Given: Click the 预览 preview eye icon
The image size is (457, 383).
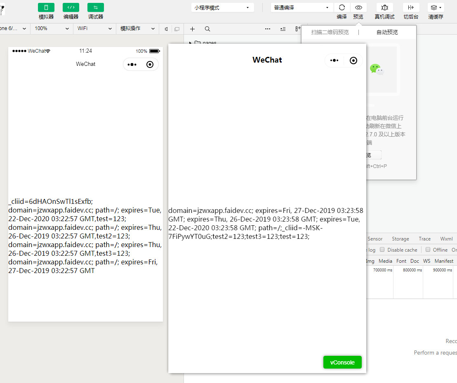Looking at the screenshot, I should (x=358, y=7).
